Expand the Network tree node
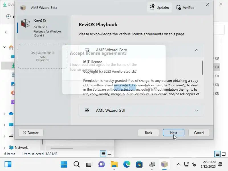Image resolution: width=228 pixels, height=171 pixels. click(5, 148)
